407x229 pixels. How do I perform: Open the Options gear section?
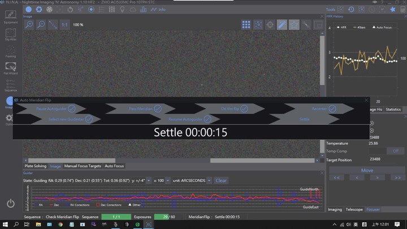point(9,119)
